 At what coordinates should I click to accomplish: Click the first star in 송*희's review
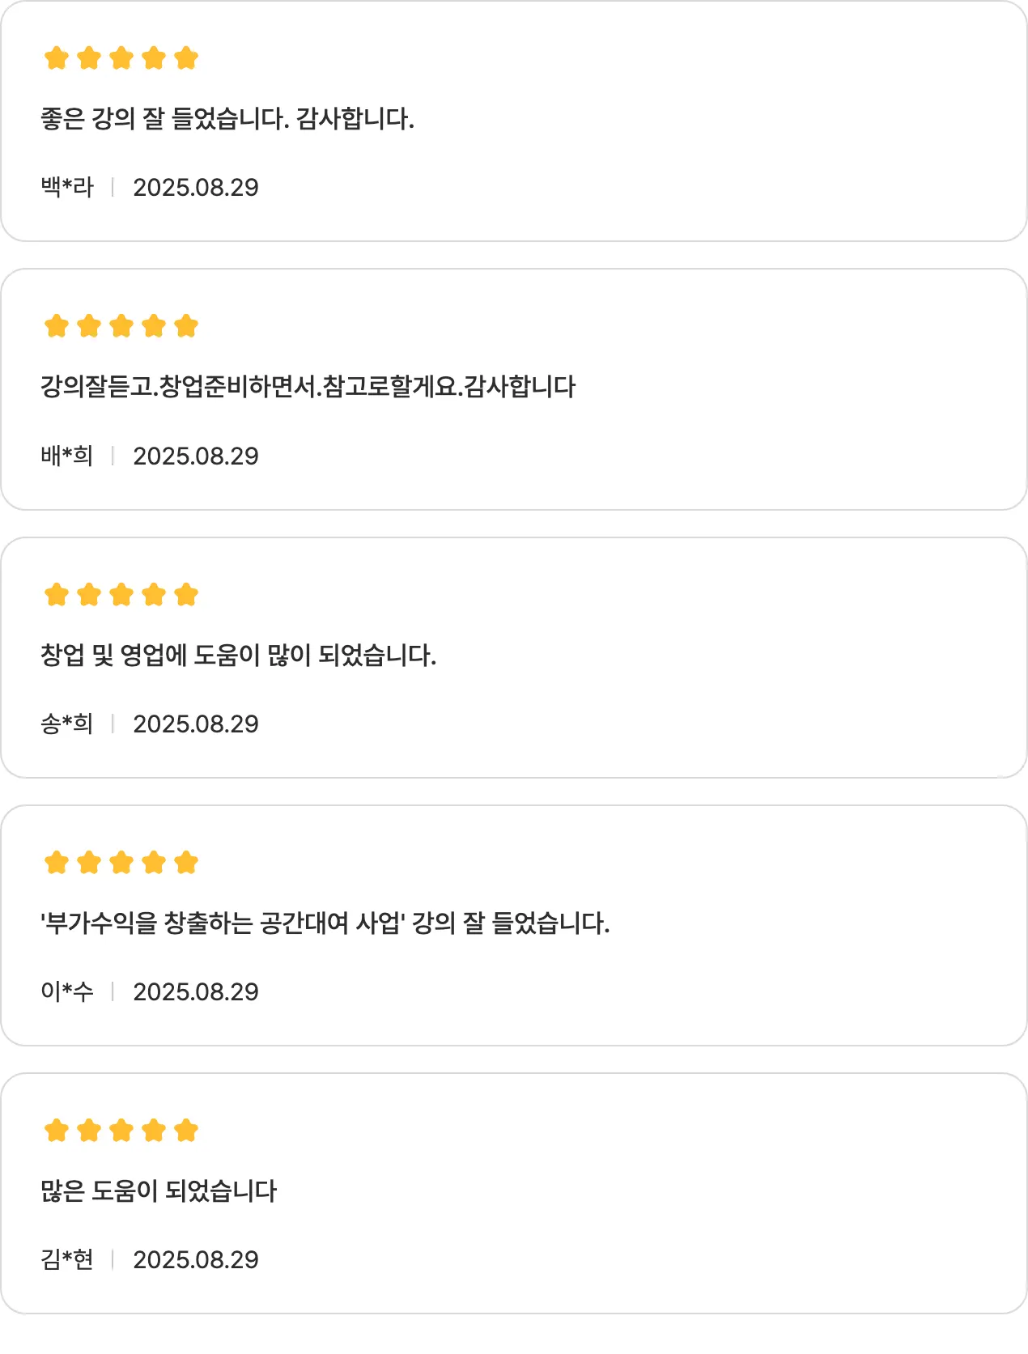[x=57, y=595]
